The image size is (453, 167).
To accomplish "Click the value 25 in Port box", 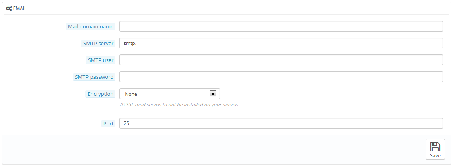I will click(x=126, y=123).
